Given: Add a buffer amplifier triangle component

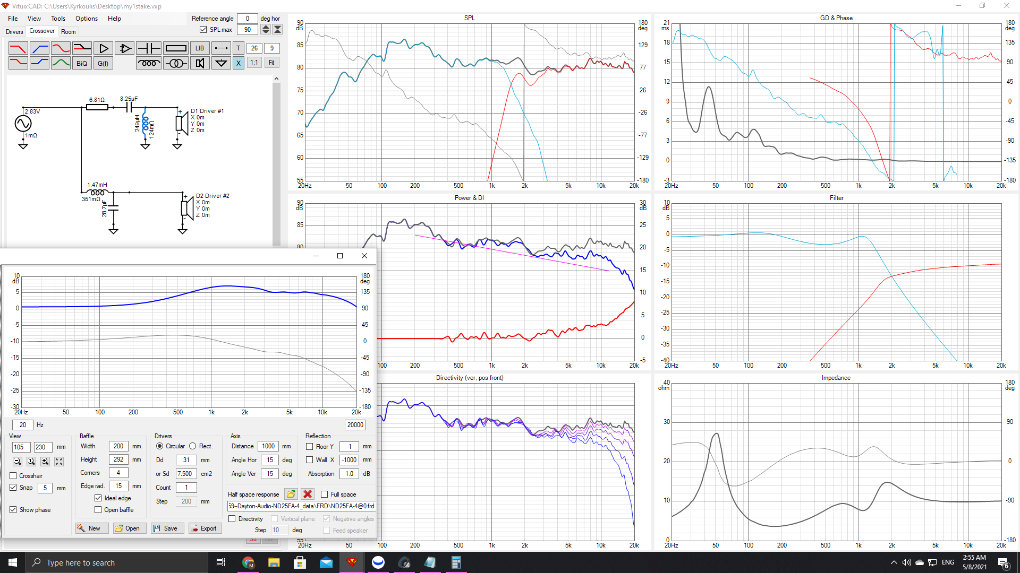Looking at the screenshot, I should point(103,48).
